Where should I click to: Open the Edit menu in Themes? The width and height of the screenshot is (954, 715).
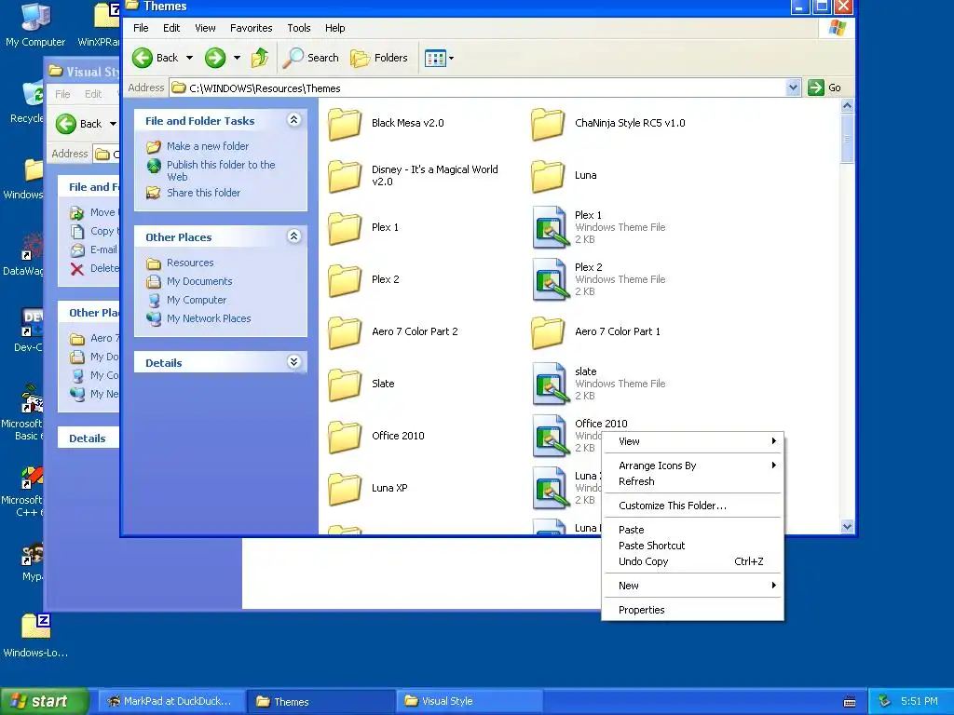tap(171, 28)
